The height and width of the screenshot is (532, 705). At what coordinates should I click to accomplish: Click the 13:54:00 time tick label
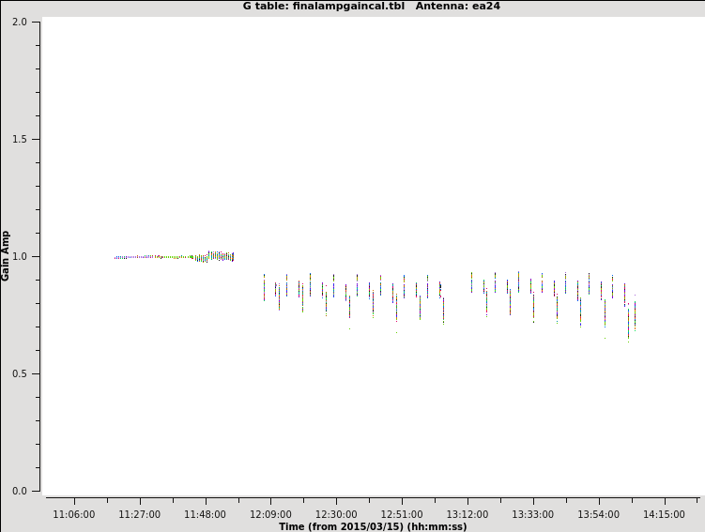point(599,514)
